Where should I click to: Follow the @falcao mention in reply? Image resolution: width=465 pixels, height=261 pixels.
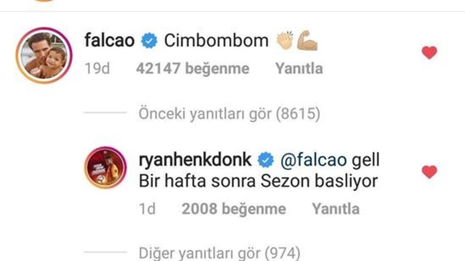[x=313, y=160]
